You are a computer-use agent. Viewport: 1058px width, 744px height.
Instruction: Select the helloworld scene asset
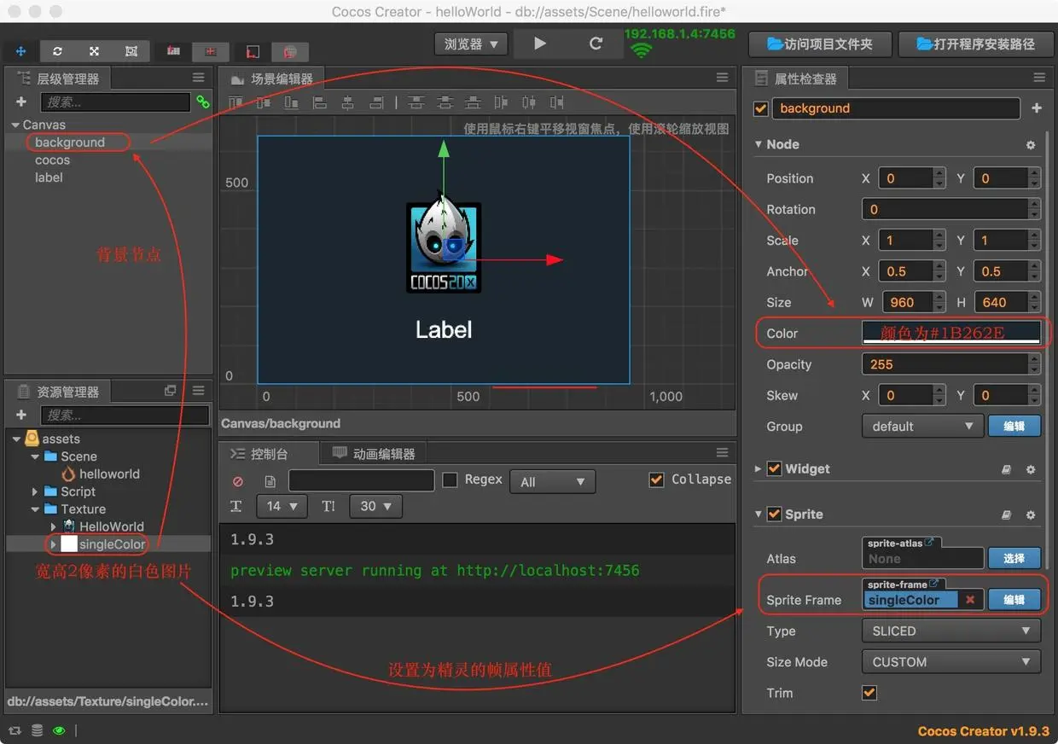109,474
